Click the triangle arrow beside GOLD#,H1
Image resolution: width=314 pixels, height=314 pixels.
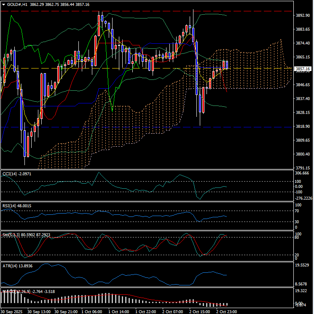3,3
